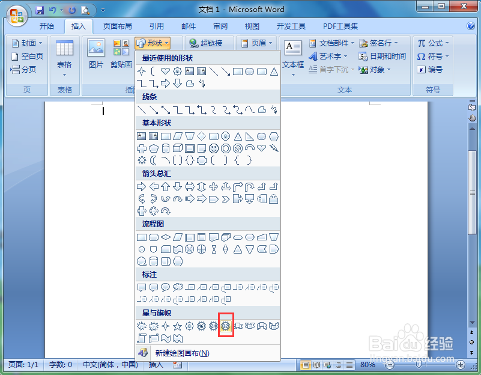Click the language status 中文(简体，中国)

tap(110, 365)
